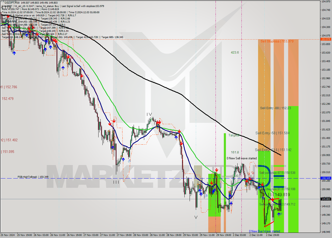Click the '2 Dec 19:00' time axis label
Image resolution: width=332 pixels, height=238 pixels.
[x=273, y=235]
